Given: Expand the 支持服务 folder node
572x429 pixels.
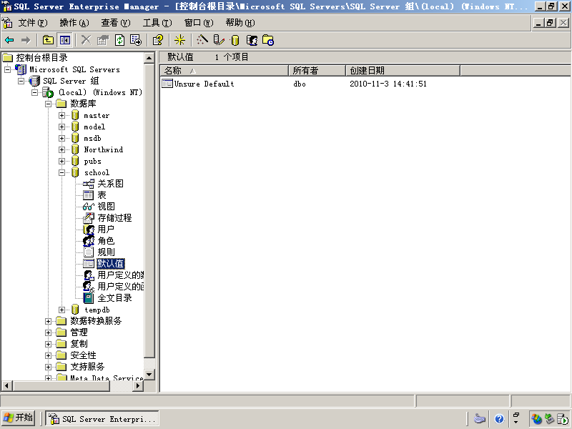Looking at the screenshot, I should tap(48, 367).
